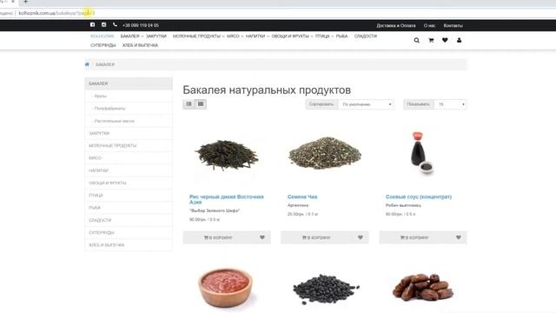
Task: Open the Контакты link
Action: pyautogui.click(x=453, y=25)
